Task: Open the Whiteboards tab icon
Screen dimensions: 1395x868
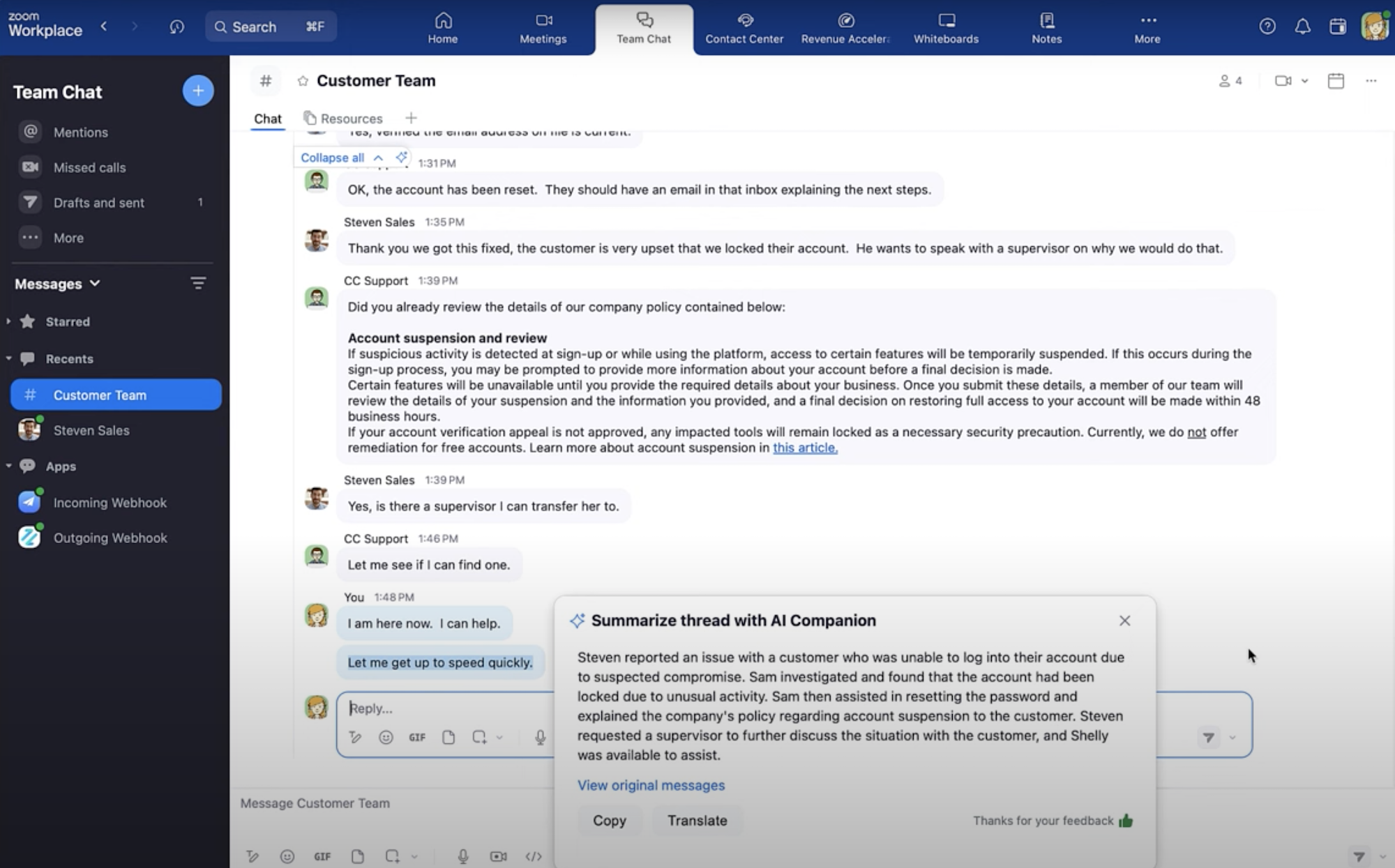Action: pos(946,20)
